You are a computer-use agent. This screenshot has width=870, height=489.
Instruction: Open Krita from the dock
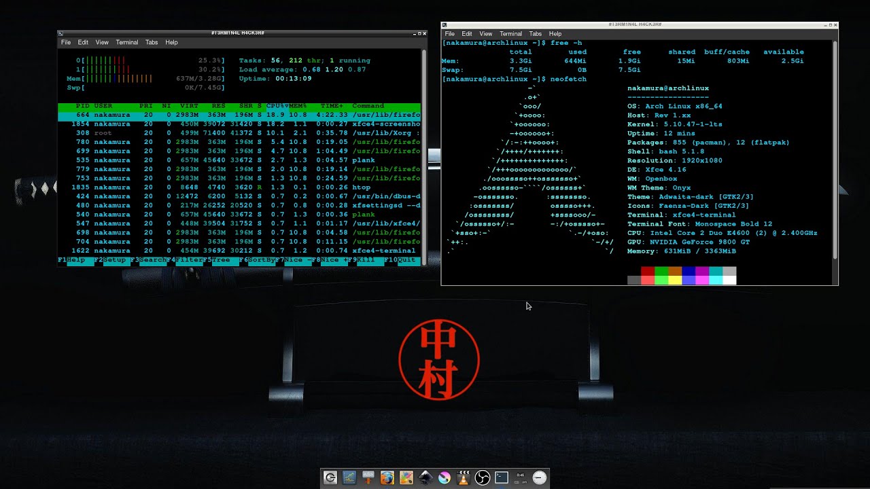click(x=445, y=477)
